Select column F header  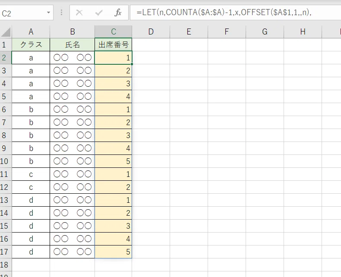(227, 32)
